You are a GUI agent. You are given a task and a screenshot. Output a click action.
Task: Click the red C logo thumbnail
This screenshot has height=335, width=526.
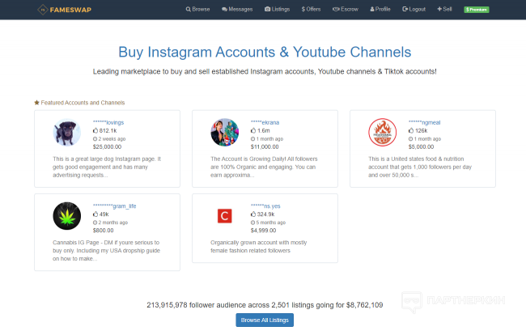click(x=224, y=215)
